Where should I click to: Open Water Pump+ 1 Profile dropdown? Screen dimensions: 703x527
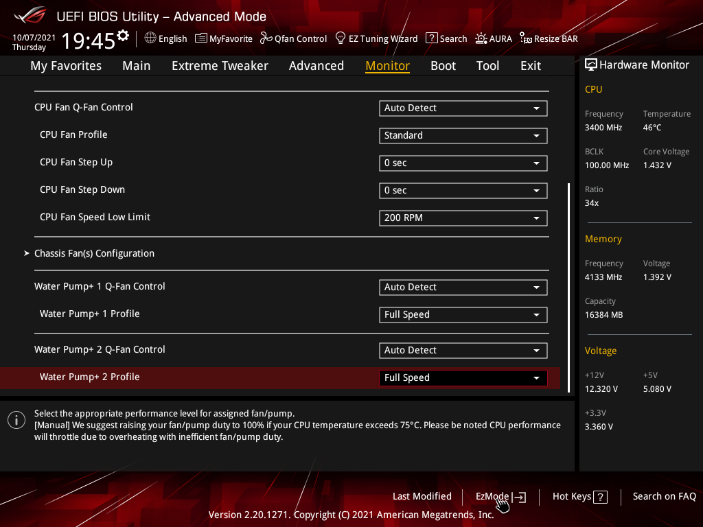coord(463,314)
